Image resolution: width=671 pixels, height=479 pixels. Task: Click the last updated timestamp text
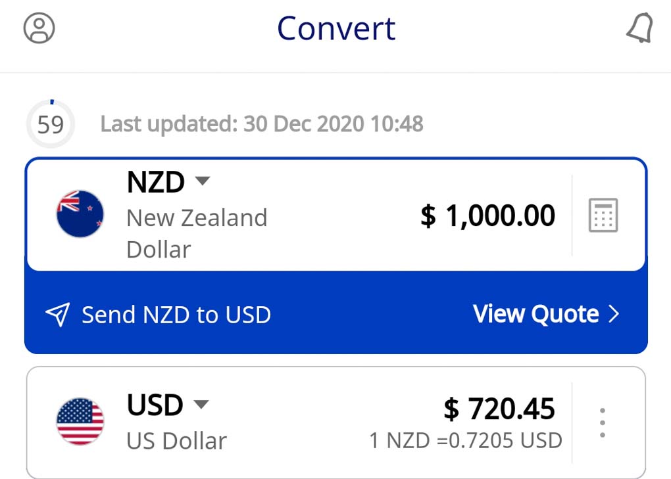261,124
